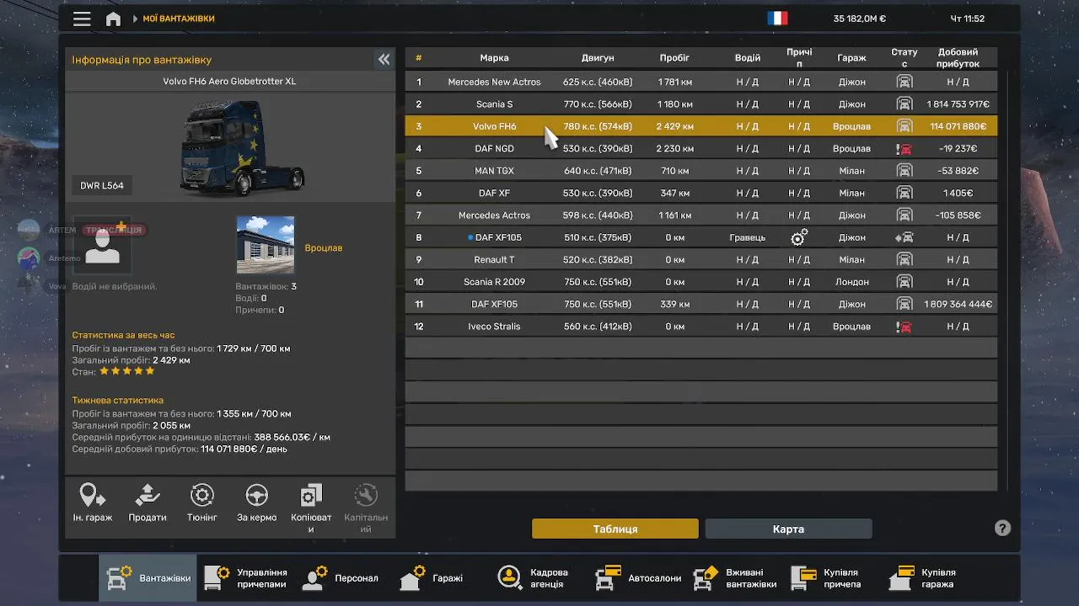Screen dimensions: 1079x606
Task: Click status icon of Mercedes New Actros
Action: click(905, 82)
